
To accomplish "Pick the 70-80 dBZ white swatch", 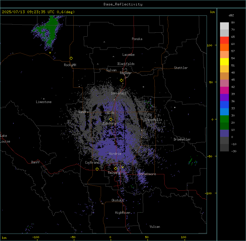I will tap(224, 26).
